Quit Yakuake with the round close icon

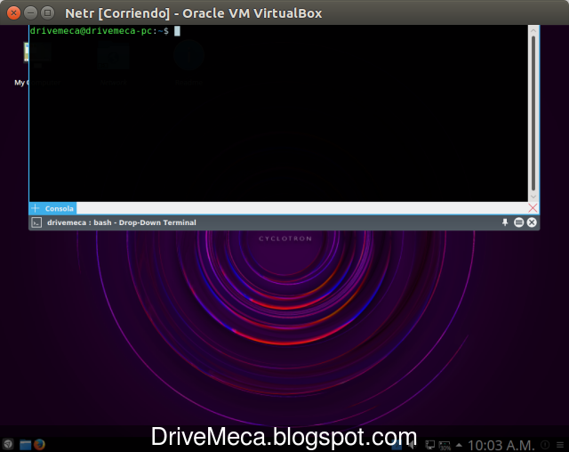tap(532, 222)
